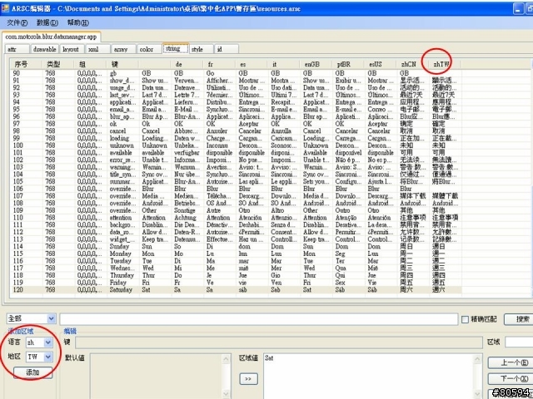Click the >> copy value button
Viewport: 533px width, 399px height.
[247, 378]
